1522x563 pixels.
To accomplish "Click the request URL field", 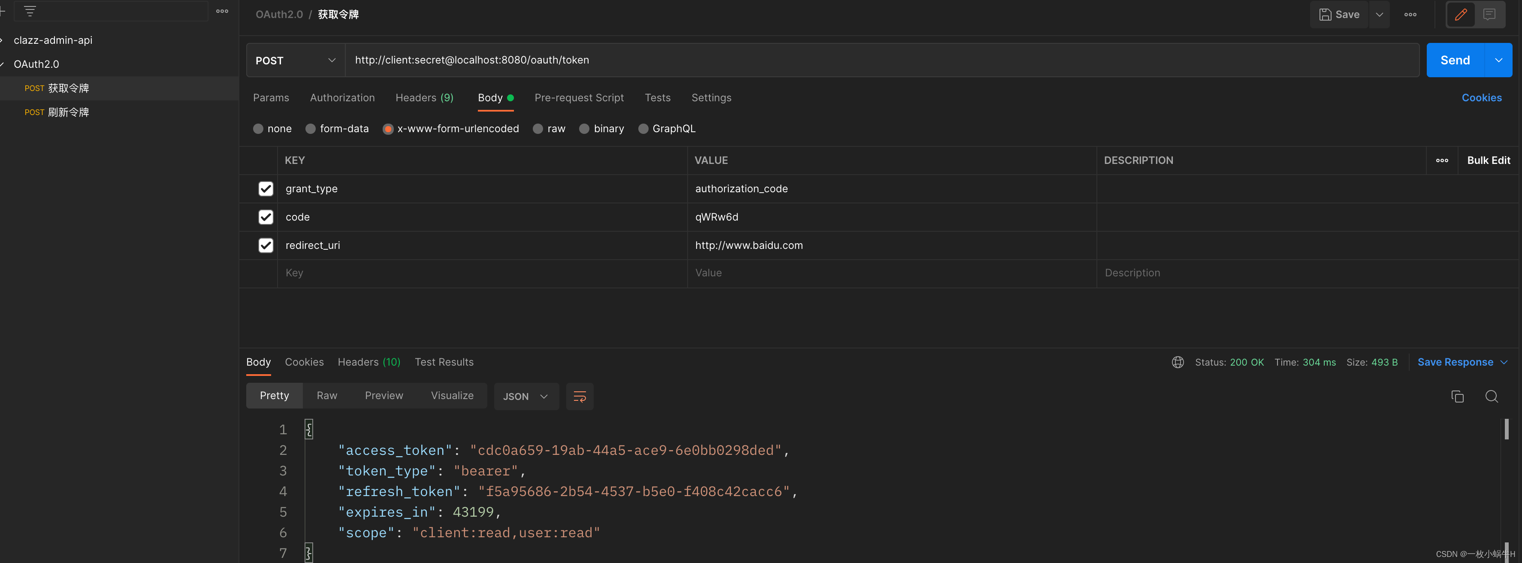I will pyautogui.click(x=882, y=60).
